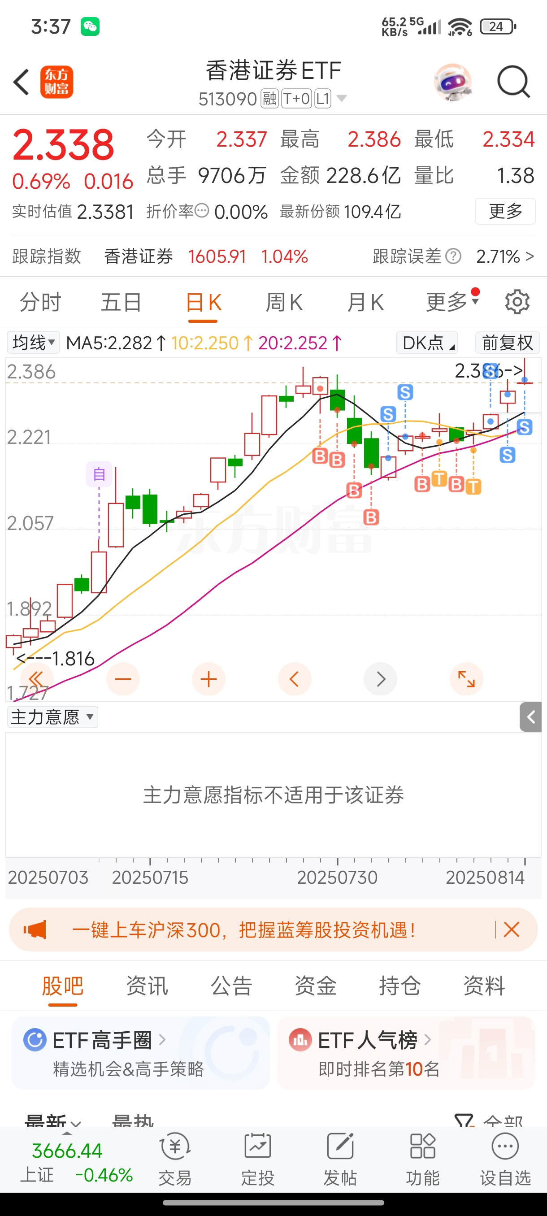The image size is (547, 1216).
Task: Expand the 最新 sort dropdown
Action: point(53,1121)
